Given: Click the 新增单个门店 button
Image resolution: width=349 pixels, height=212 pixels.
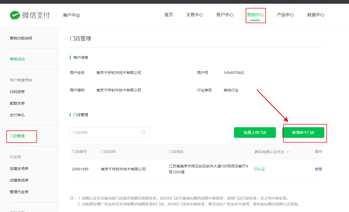Looking at the screenshot, I should click(303, 132).
